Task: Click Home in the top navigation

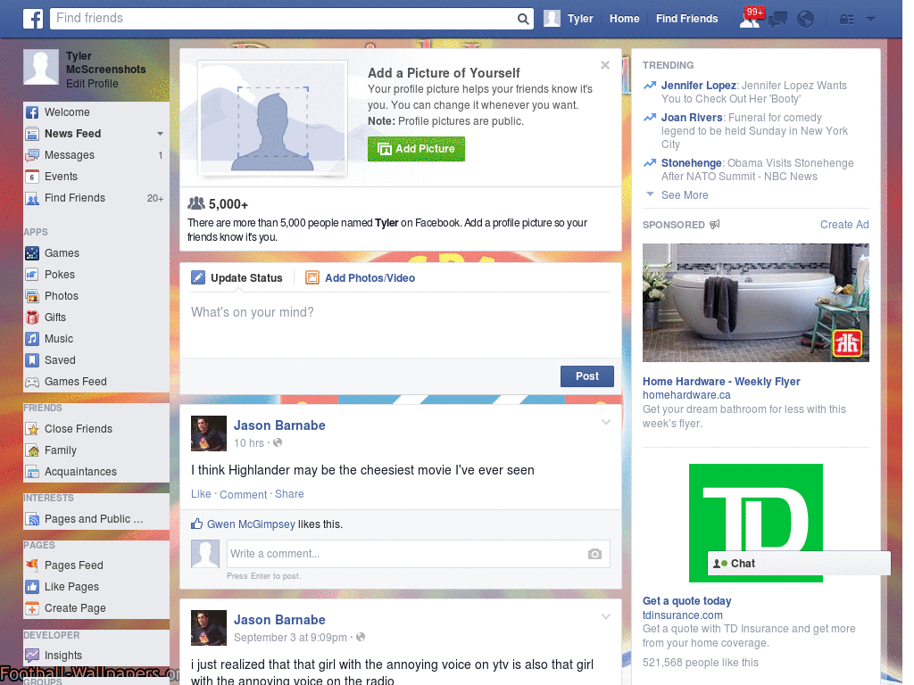Action: point(624,19)
